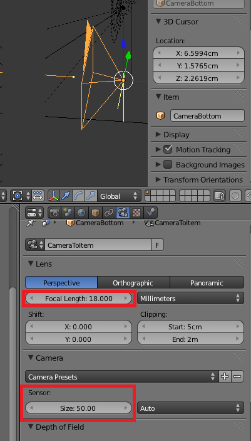Click the Item name field CameraBottom

pyautogui.click(x=207, y=116)
